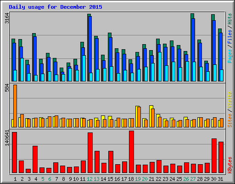Select the cyan 'Pages' legend label
This screenshot has width=235, height=184.
point(230,56)
